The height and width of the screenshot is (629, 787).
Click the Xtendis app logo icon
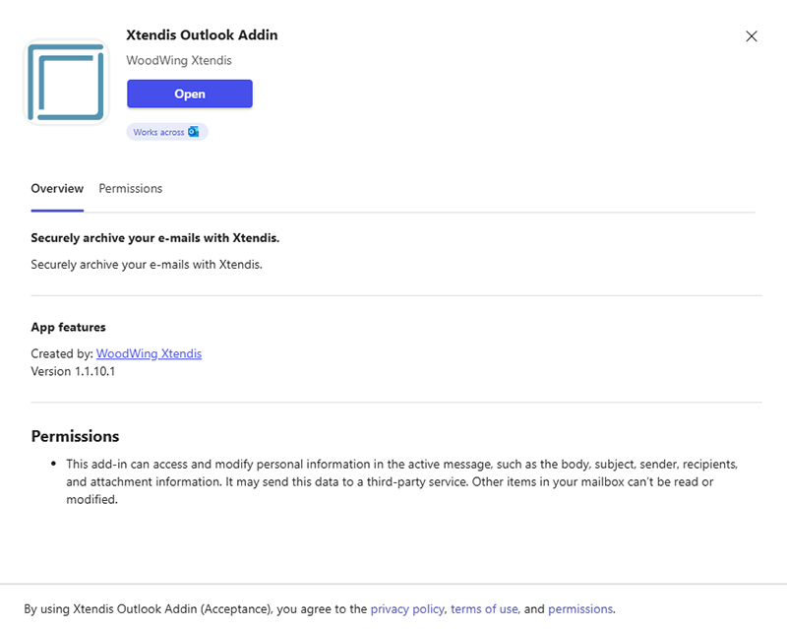click(66, 82)
